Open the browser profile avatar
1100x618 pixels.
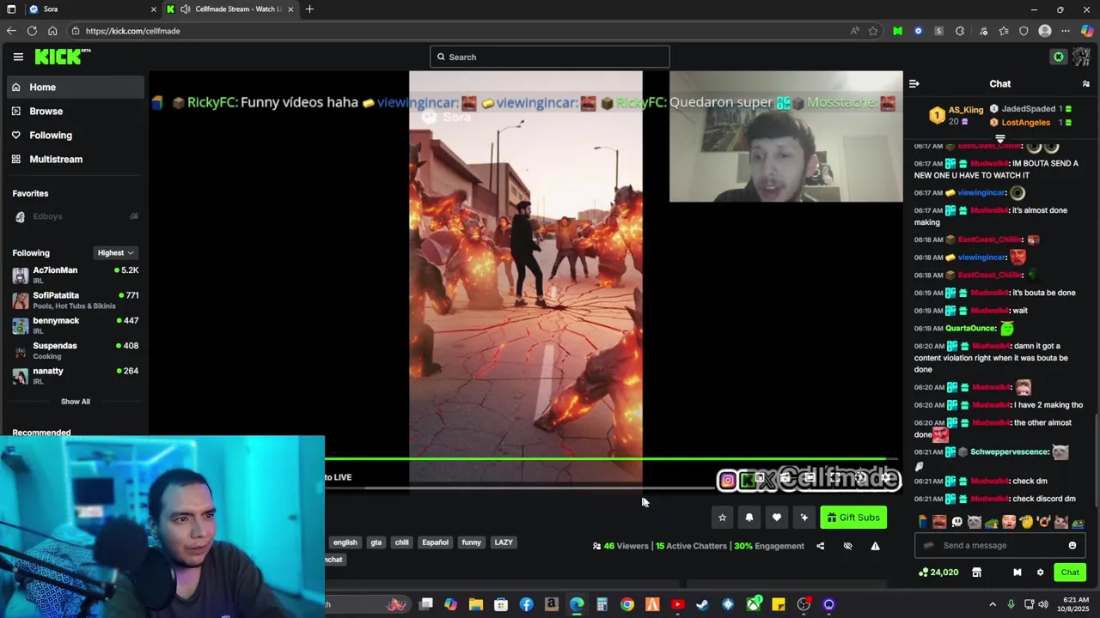[1045, 31]
